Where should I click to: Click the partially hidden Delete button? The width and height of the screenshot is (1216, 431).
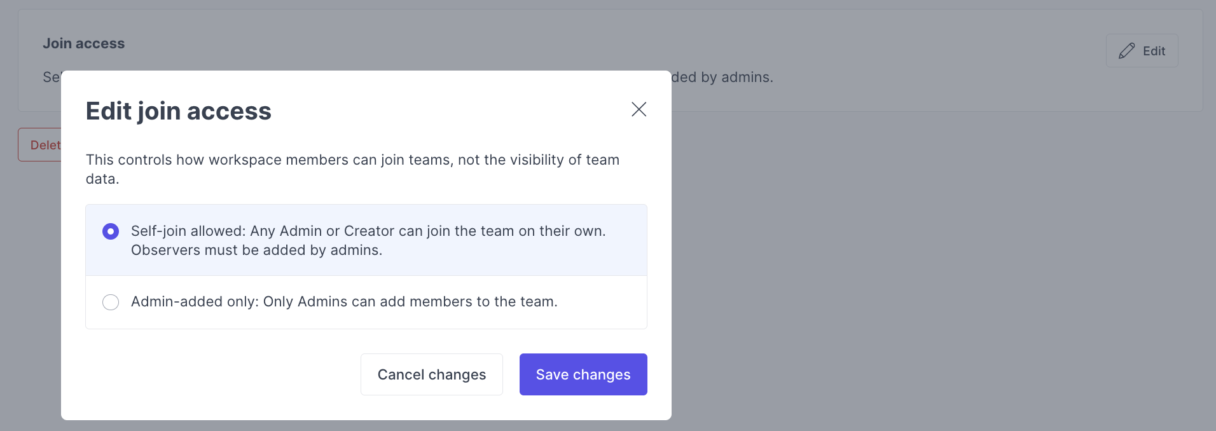coord(39,145)
